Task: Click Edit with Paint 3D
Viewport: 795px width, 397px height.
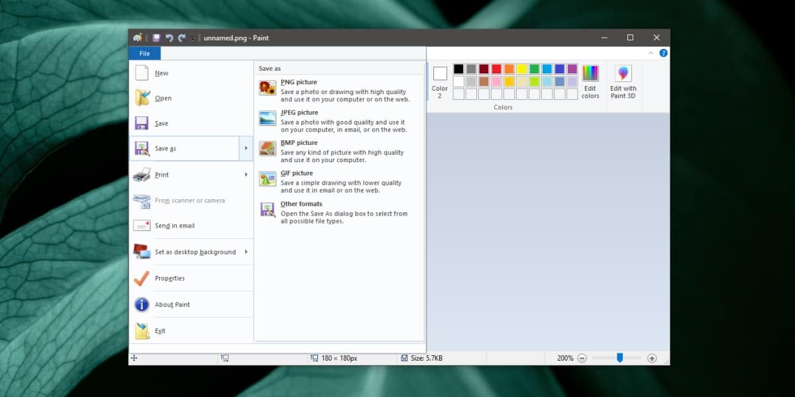Action: click(623, 81)
